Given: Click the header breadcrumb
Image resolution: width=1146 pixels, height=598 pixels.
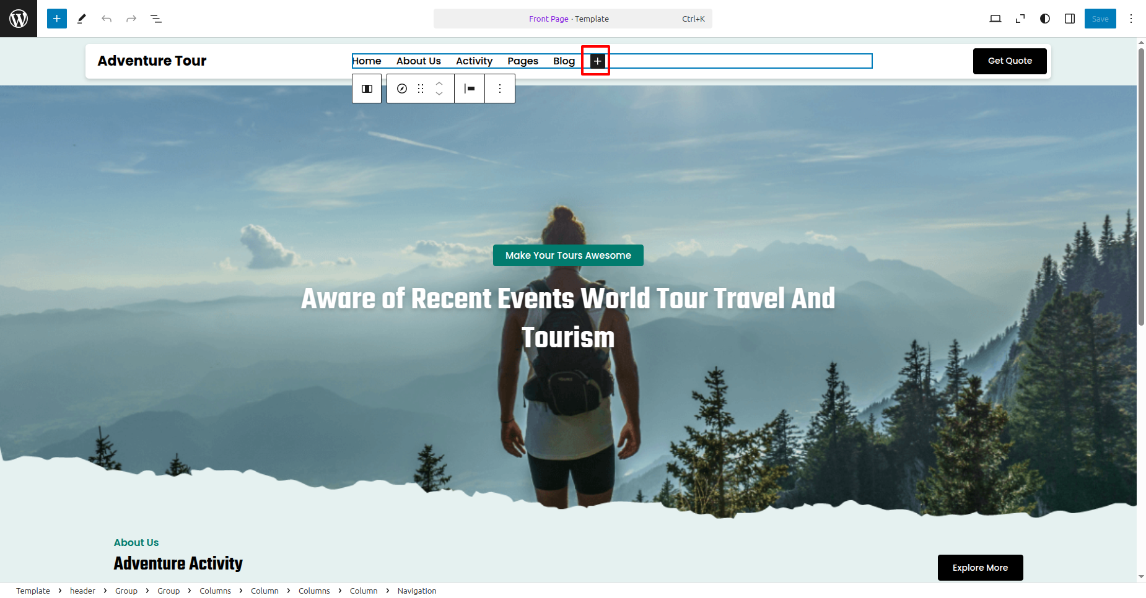Looking at the screenshot, I should click(82, 591).
